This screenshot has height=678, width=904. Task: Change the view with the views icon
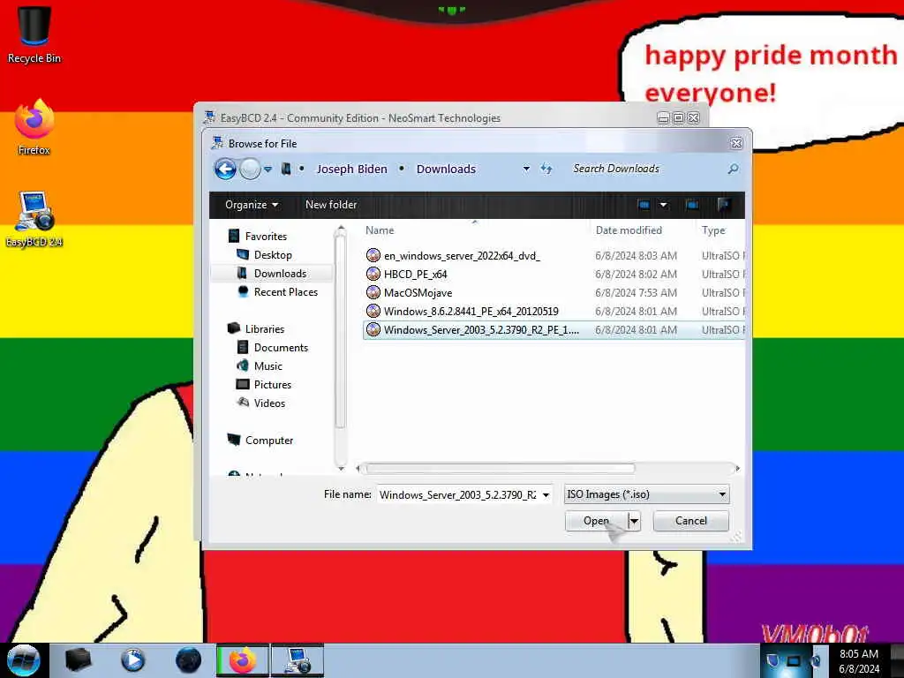pos(644,205)
